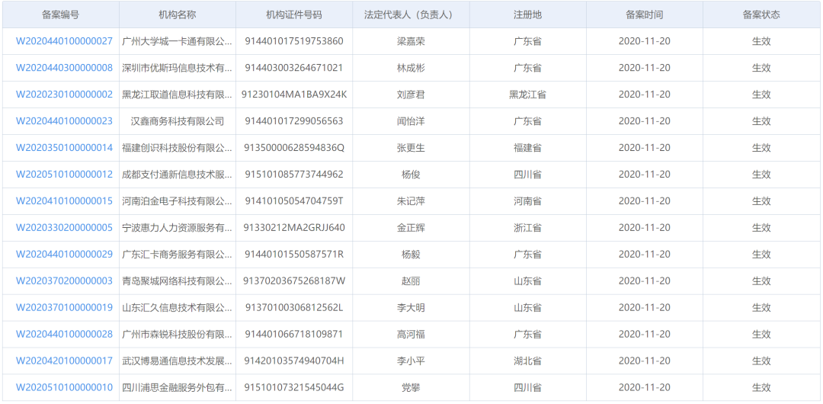Select legal representative 金正辉
823x404 pixels.
point(411,227)
